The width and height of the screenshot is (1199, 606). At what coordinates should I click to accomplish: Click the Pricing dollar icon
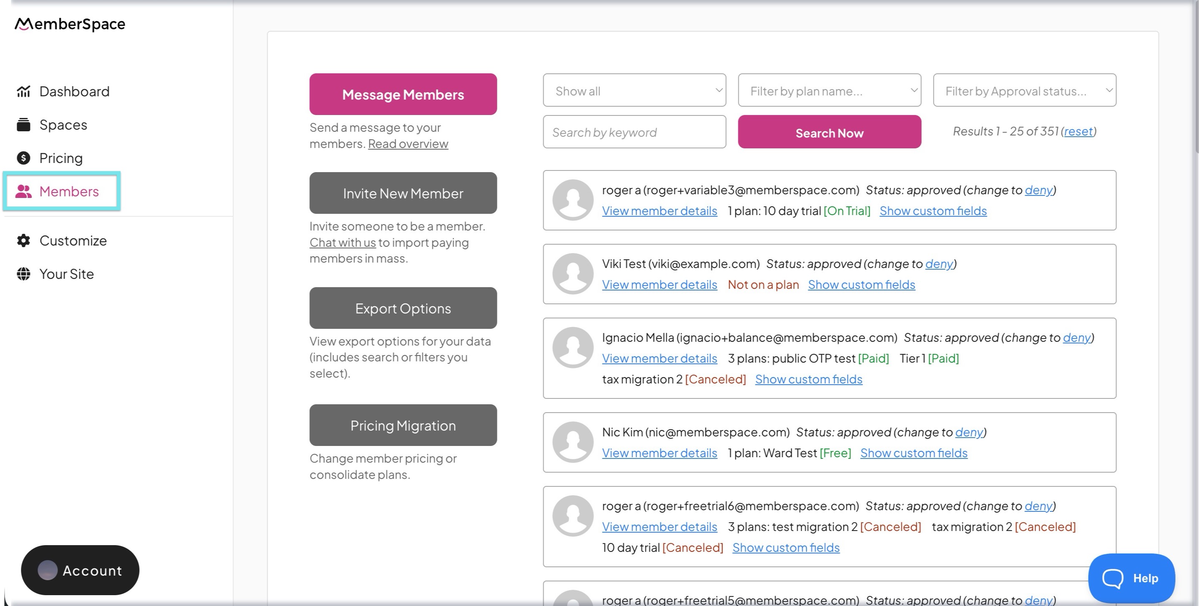(x=23, y=158)
